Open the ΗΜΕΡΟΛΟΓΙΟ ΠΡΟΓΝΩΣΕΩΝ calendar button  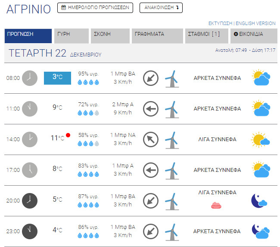click(x=95, y=8)
